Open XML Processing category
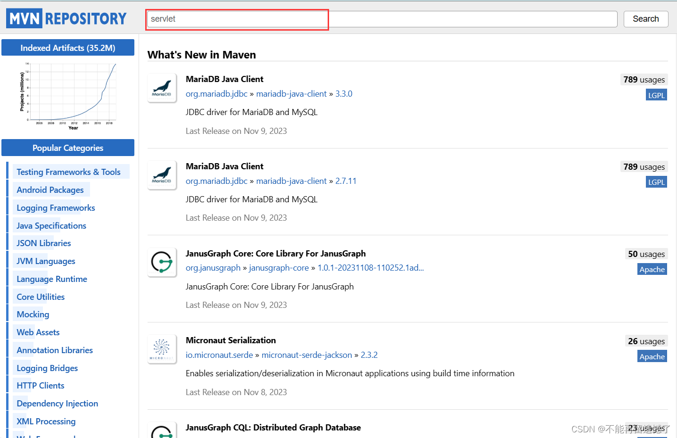 coord(46,421)
